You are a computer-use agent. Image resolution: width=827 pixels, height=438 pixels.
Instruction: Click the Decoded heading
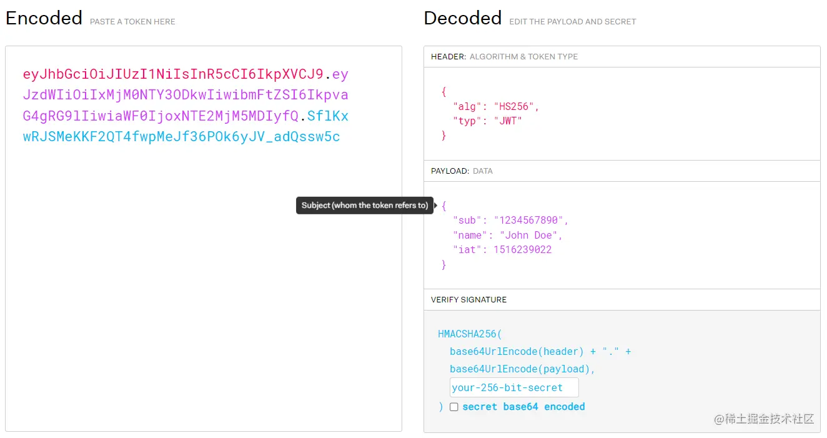point(463,18)
